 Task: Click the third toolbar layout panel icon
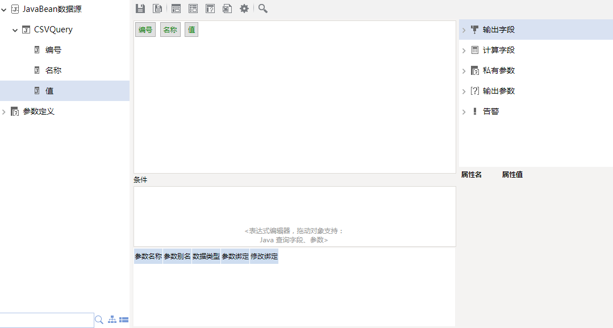pyautogui.click(x=176, y=8)
